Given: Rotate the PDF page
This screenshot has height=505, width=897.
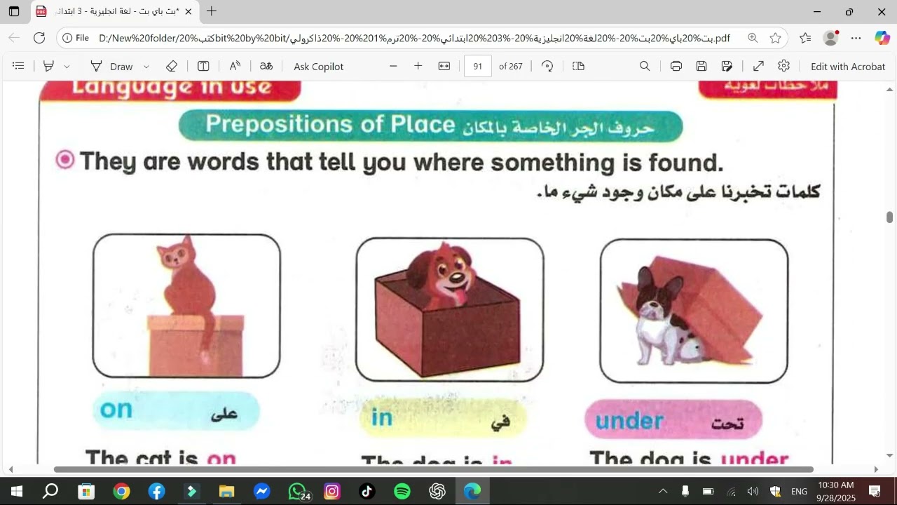Looking at the screenshot, I should pyautogui.click(x=548, y=66).
